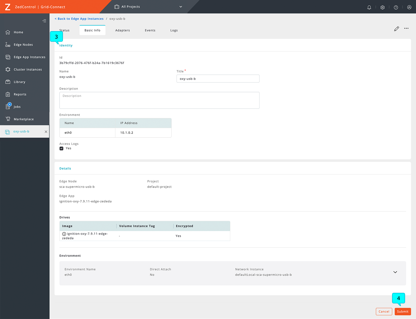Select the oxy-usb-b sidebar entry
This screenshot has width=416, height=319.
(21, 131)
